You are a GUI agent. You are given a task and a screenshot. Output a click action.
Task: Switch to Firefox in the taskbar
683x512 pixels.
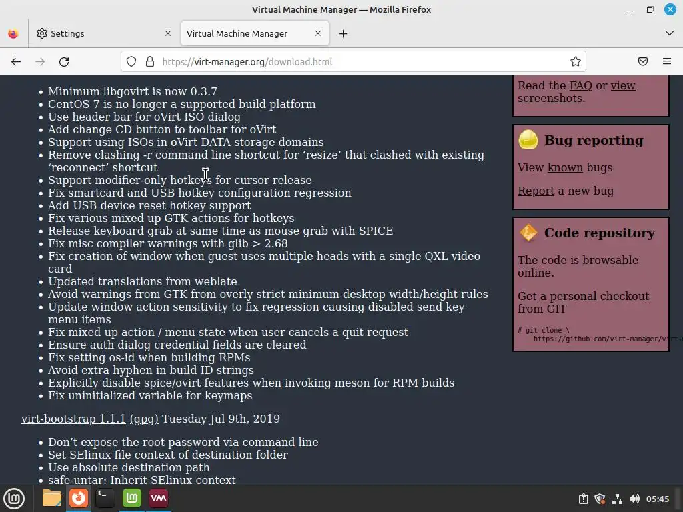point(79,498)
